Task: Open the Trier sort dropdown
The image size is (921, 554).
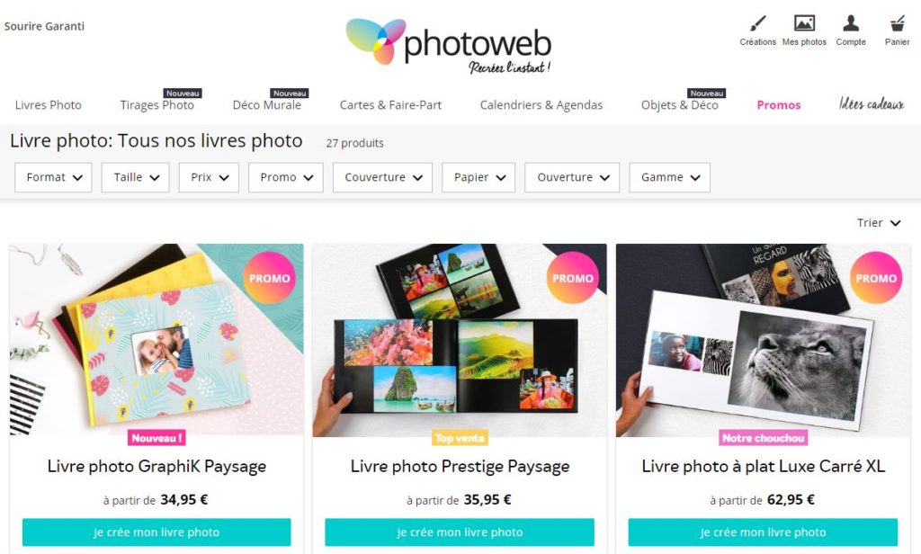Action: click(x=878, y=223)
